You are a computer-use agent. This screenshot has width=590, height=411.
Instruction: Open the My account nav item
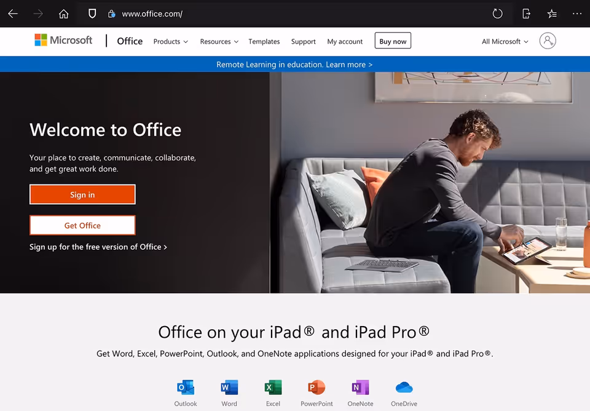click(345, 41)
